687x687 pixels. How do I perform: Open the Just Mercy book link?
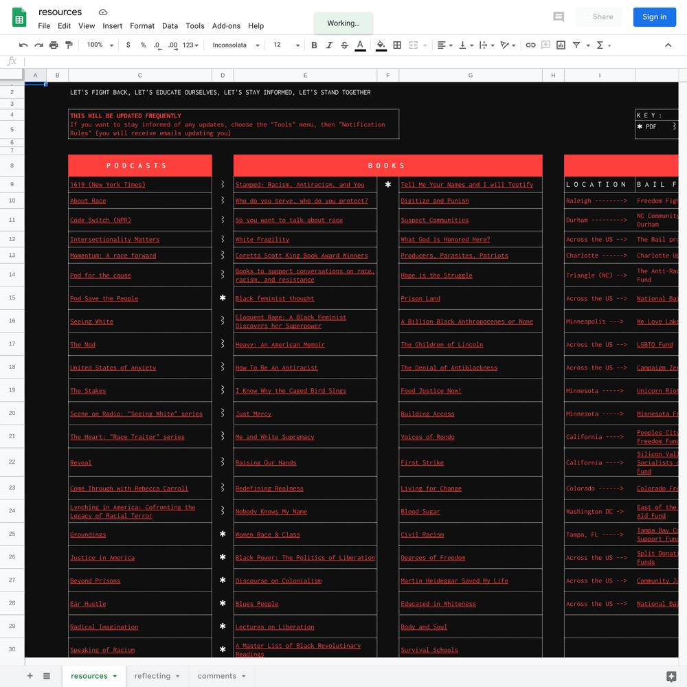254,414
